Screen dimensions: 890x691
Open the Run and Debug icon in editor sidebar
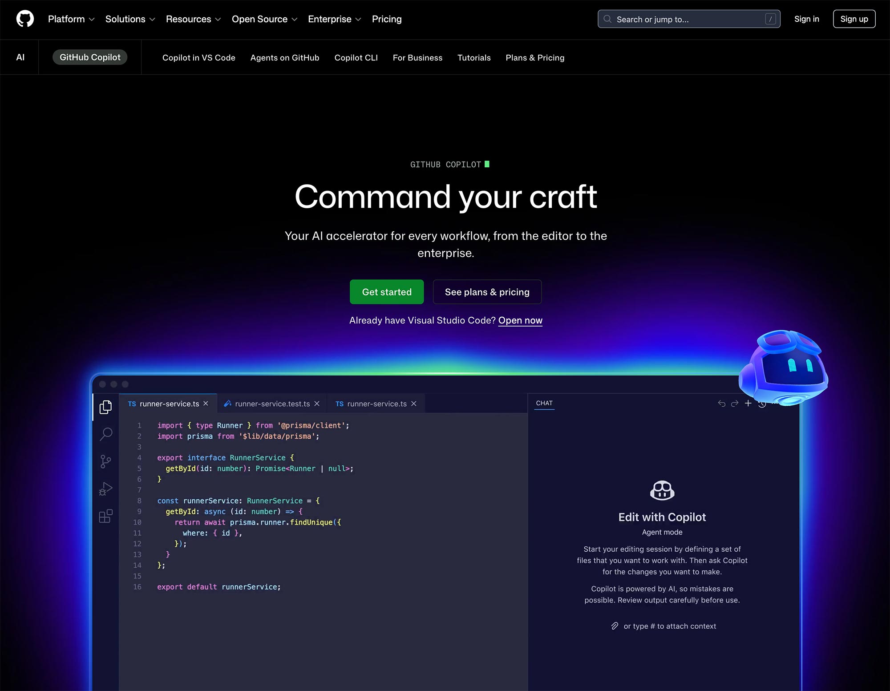point(106,489)
